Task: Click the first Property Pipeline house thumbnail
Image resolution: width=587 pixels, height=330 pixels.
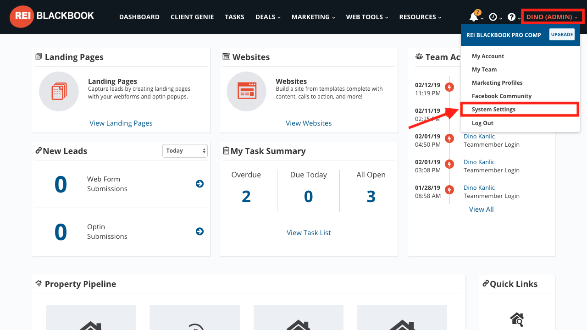Action: 91,317
